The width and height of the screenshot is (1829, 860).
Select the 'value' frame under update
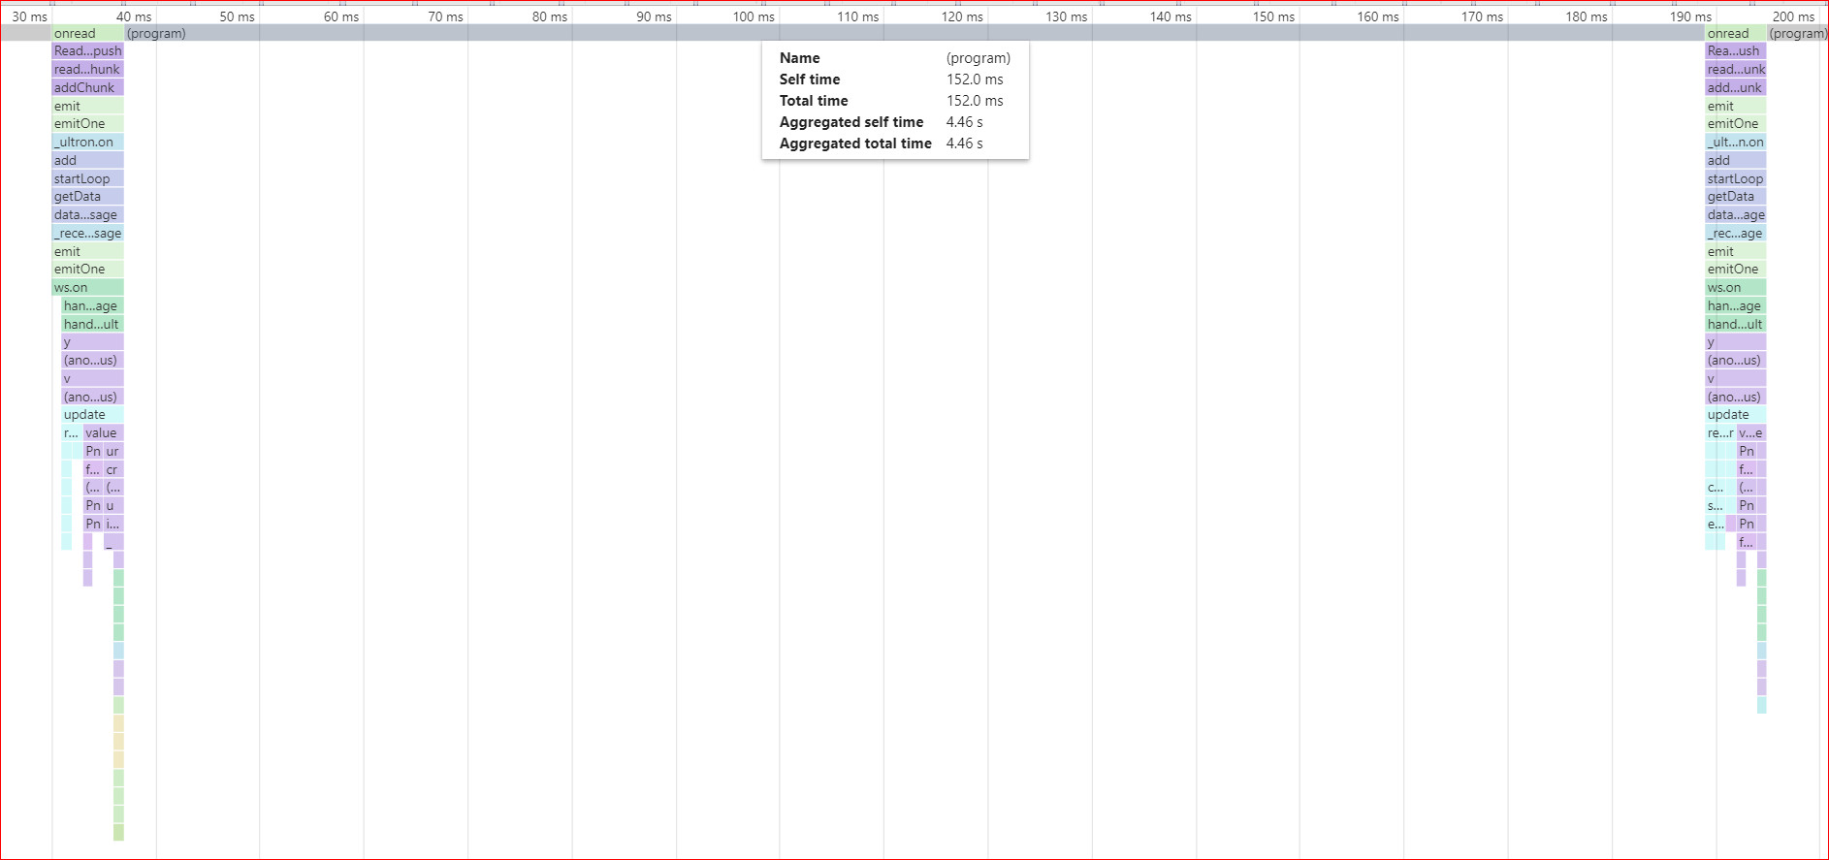coord(104,433)
